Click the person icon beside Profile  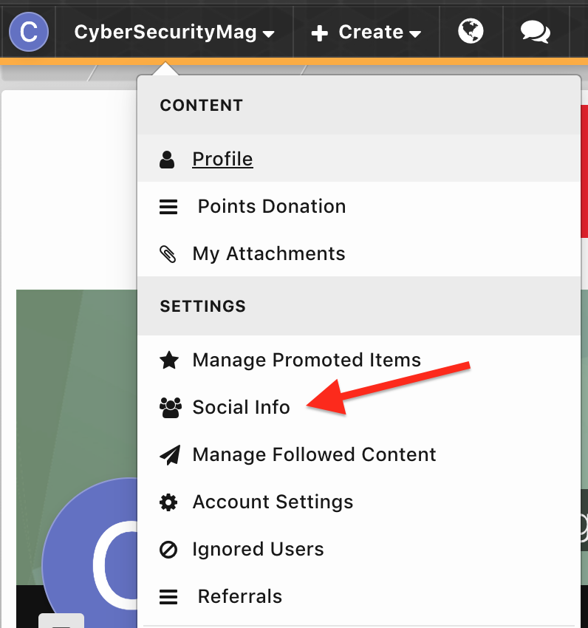click(x=168, y=160)
